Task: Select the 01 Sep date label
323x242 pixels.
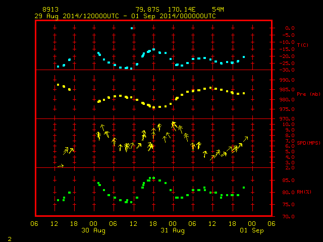Action: pyautogui.click(x=252, y=230)
